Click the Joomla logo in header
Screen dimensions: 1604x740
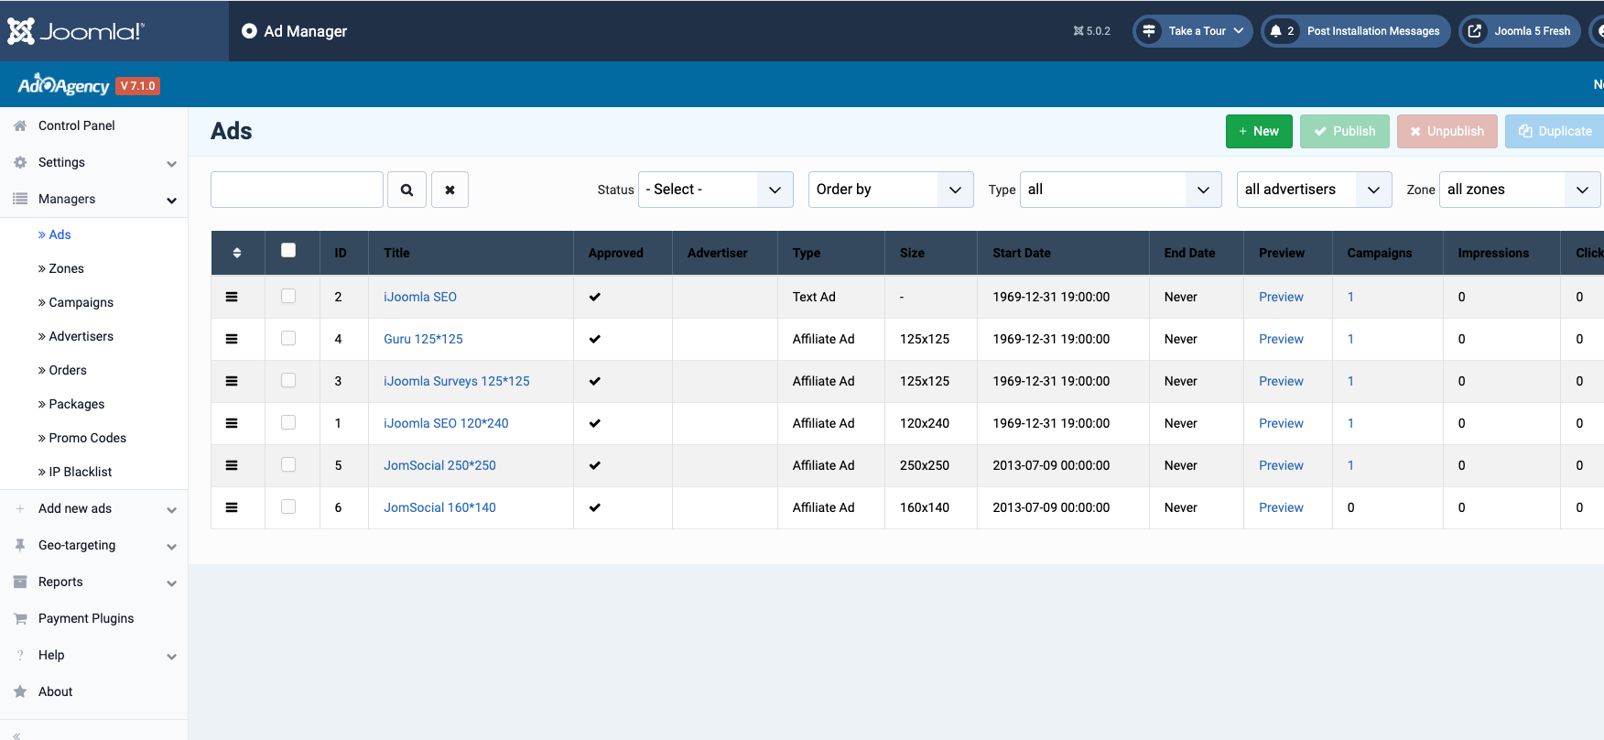(76, 31)
